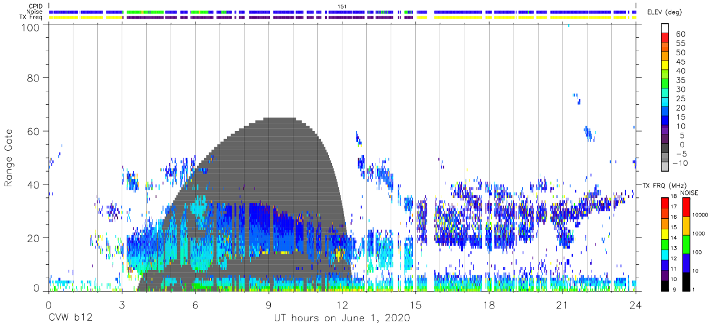The width and height of the screenshot is (715, 330).
Task: Select the red segment of ELEV colorbar
Action: click(666, 37)
